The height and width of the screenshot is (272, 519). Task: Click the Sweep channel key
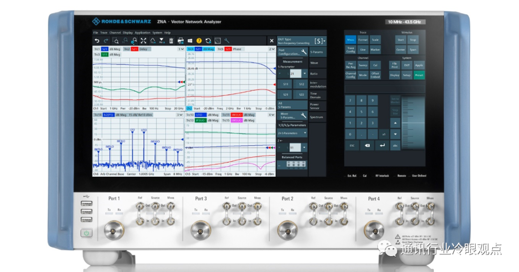pyautogui.click(x=363, y=65)
